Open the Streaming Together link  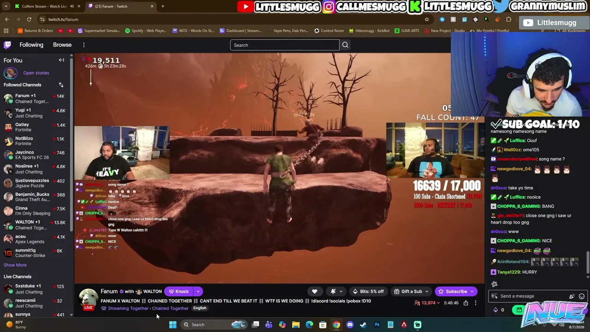(128, 308)
